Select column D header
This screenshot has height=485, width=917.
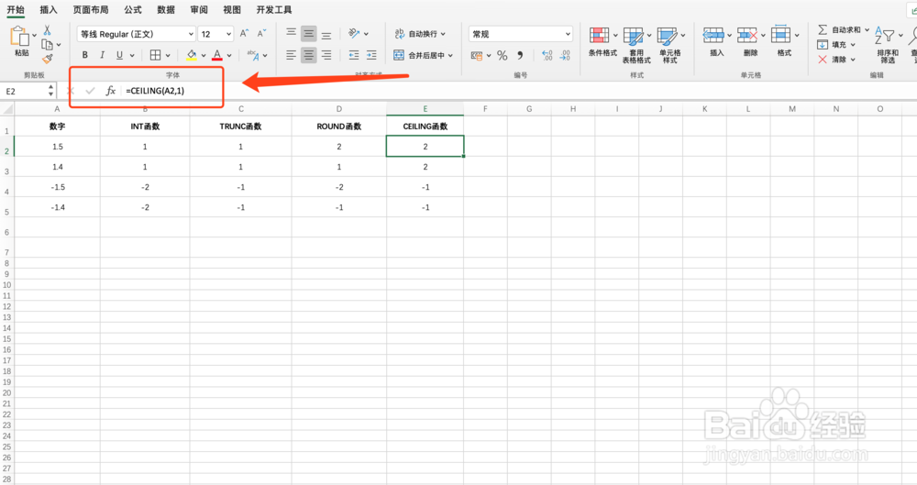(x=339, y=109)
